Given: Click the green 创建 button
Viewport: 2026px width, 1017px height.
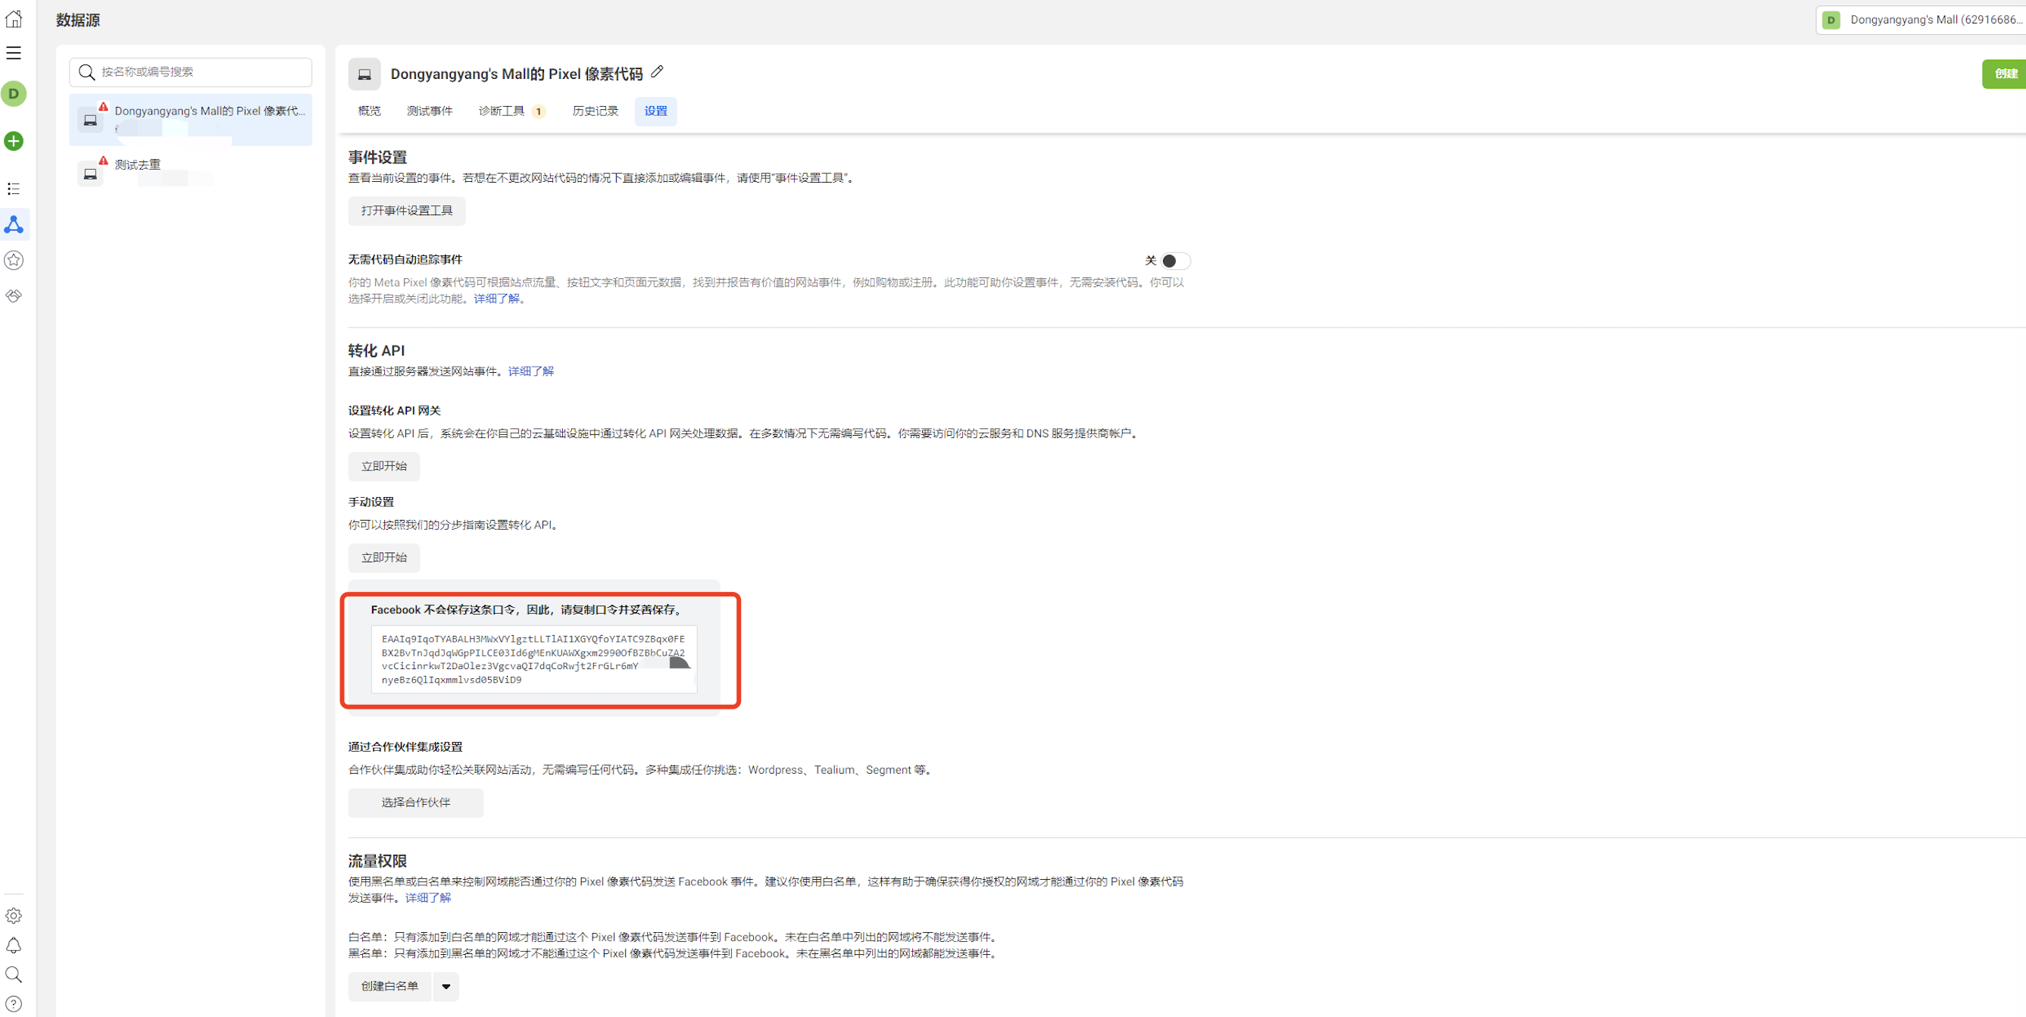Looking at the screenshot, I should tap(2004, 74).
